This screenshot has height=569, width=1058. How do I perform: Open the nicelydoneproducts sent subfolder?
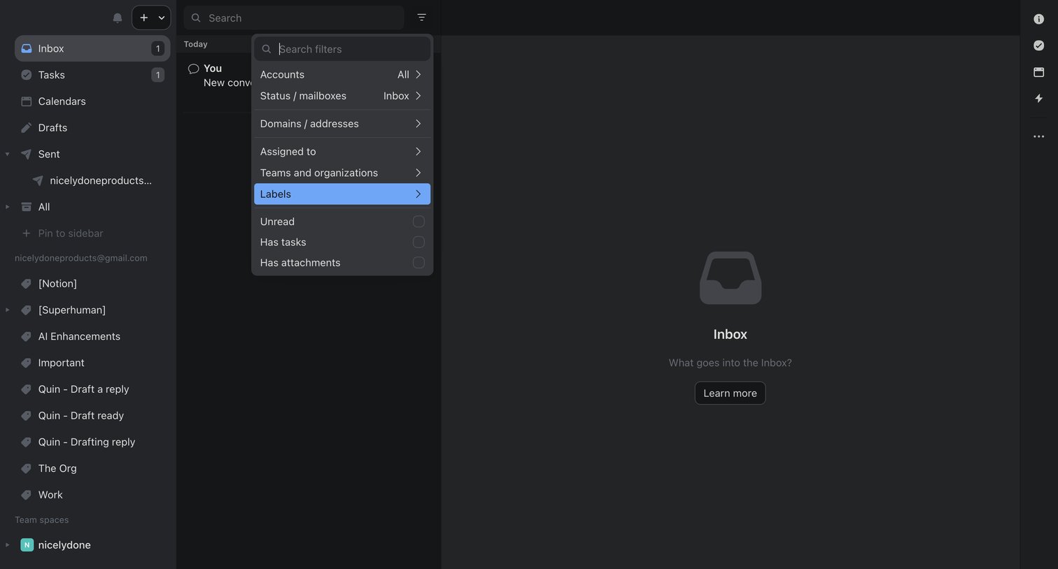tap(92, 180)
